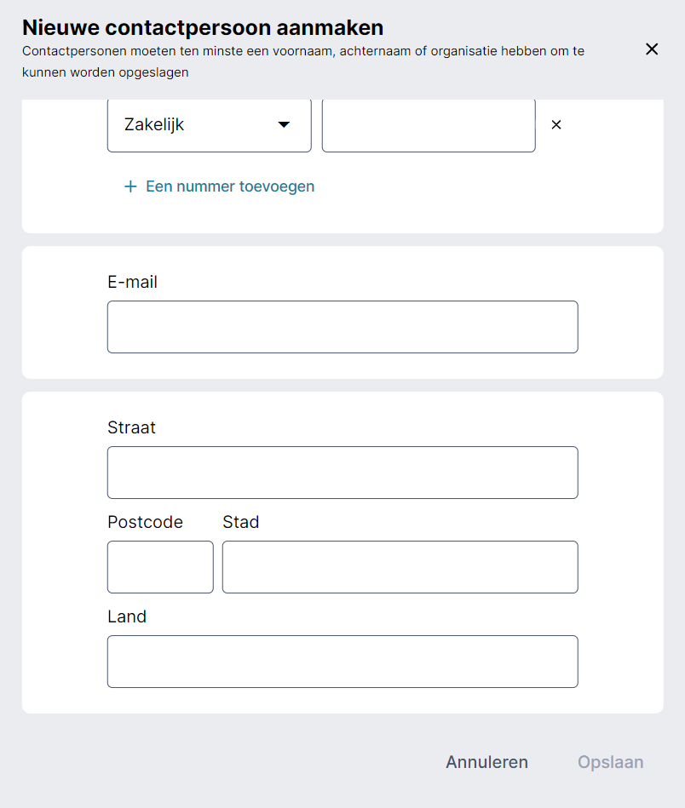Click into the E-mail input field
The image size is (685, 808).
click(342, 327)
